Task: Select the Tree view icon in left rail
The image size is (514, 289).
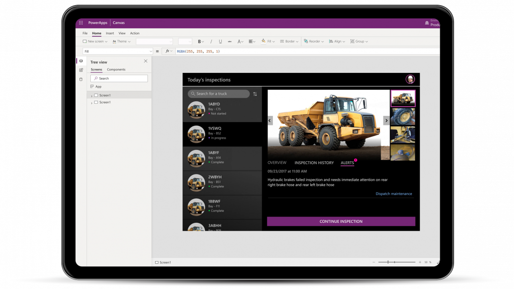Action: (81, 61)
